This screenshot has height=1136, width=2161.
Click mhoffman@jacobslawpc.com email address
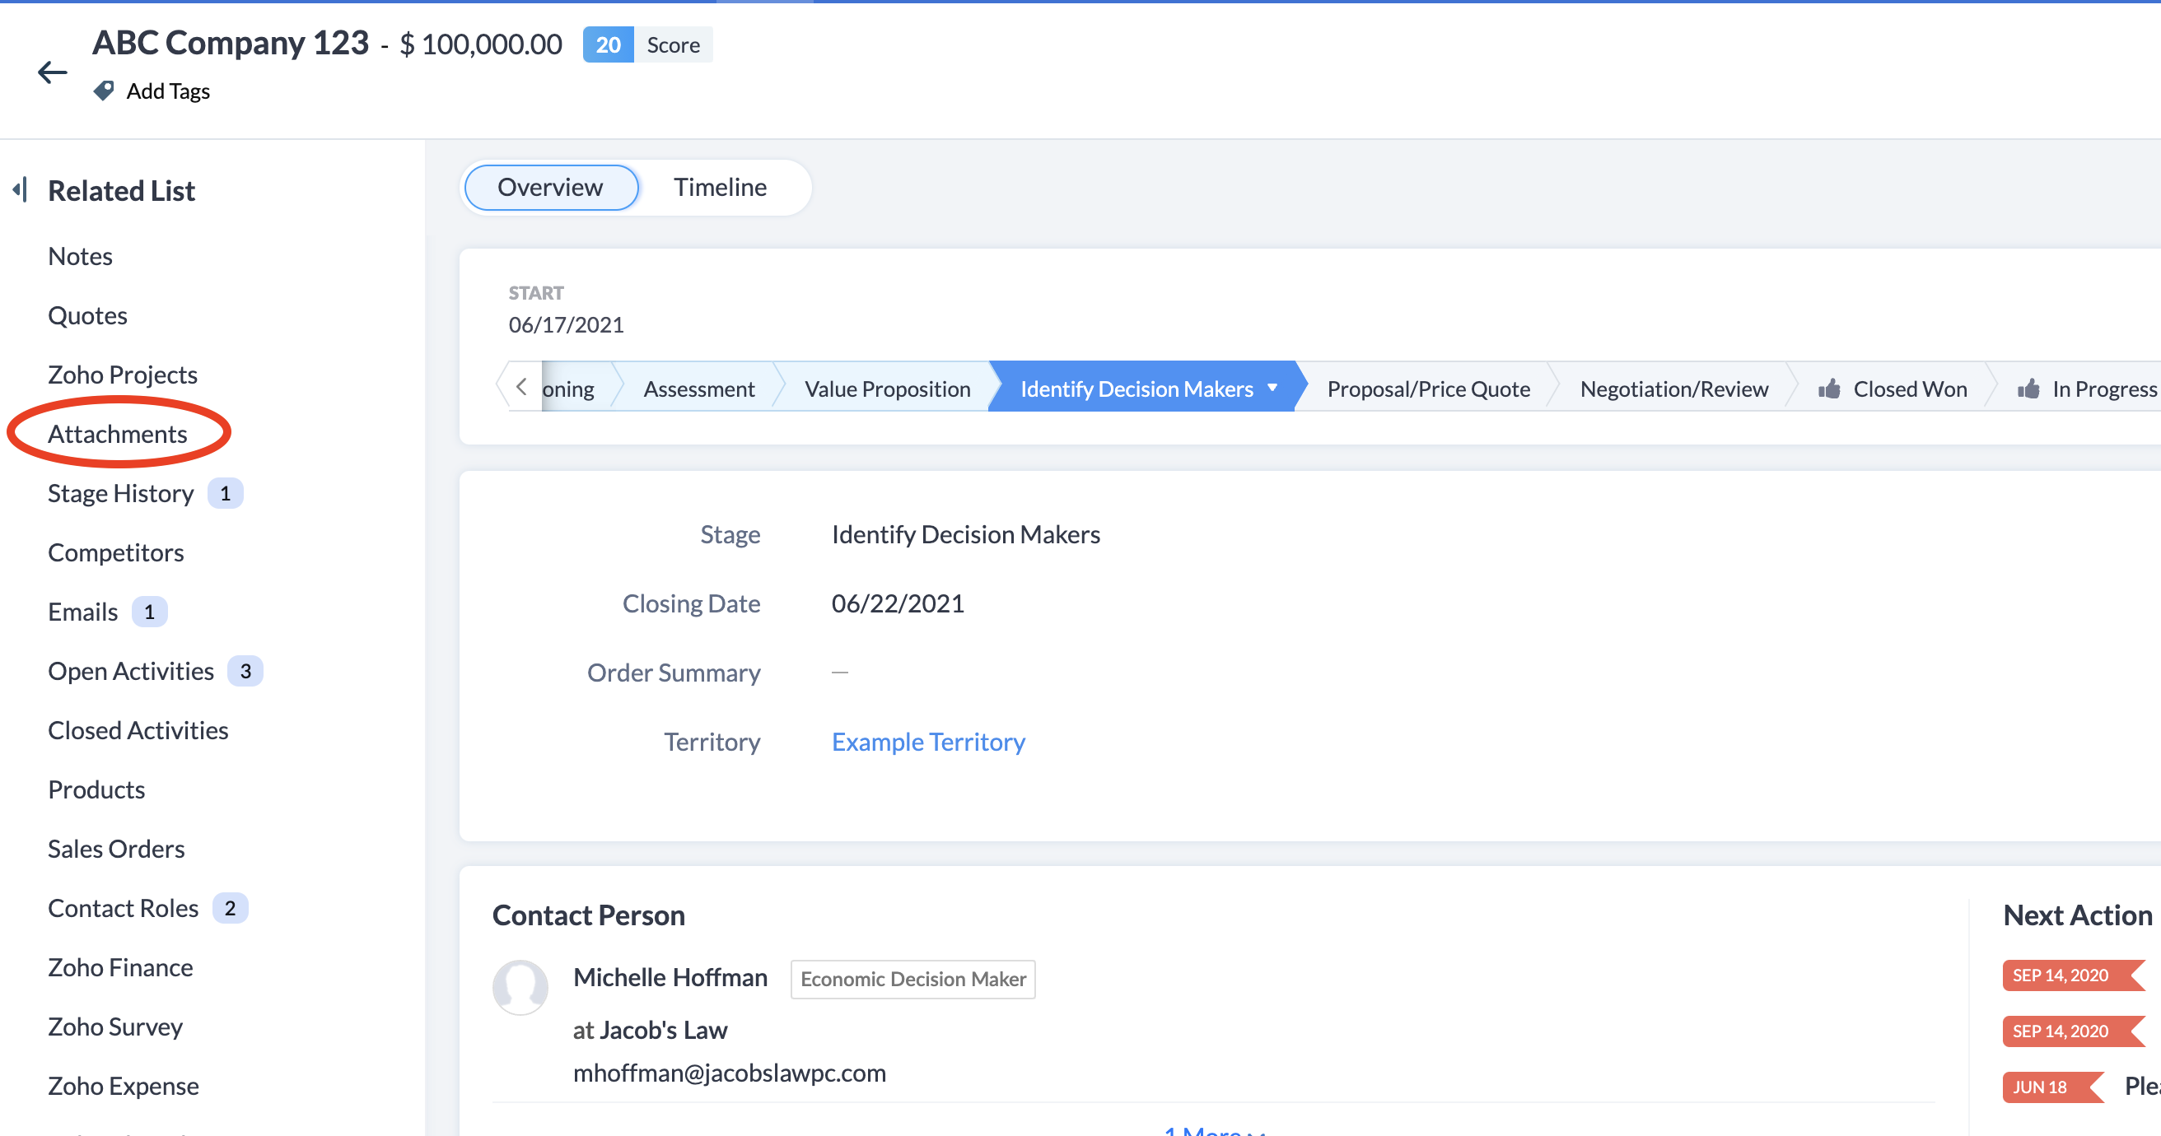[x=729, y=1073]
